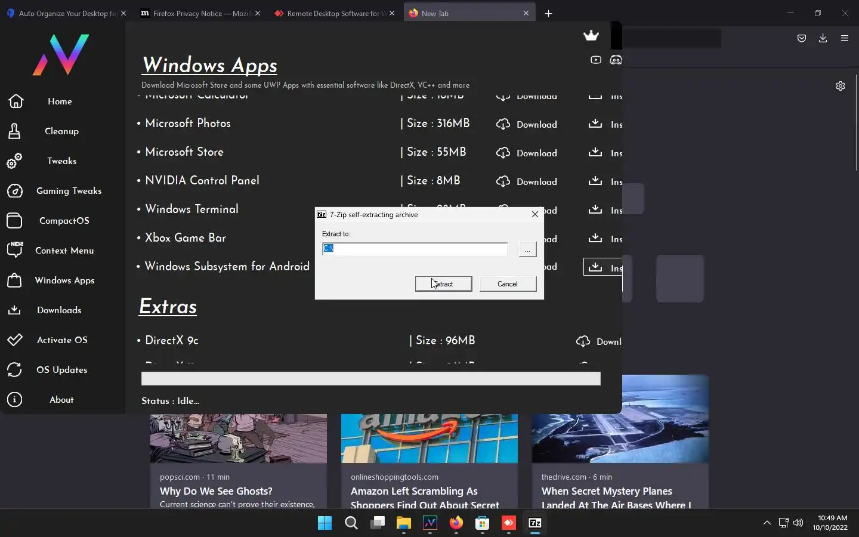Open a new Firefox tab

(x=548, y=13)
